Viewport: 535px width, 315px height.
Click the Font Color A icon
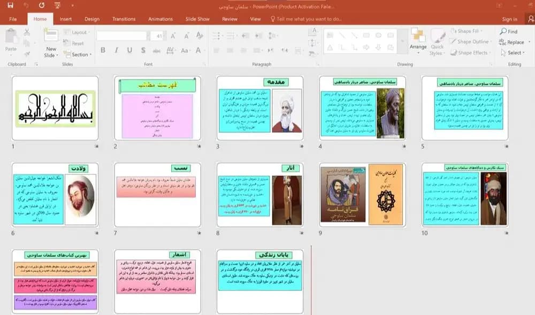pyautogui.click(x=198, y=50)
